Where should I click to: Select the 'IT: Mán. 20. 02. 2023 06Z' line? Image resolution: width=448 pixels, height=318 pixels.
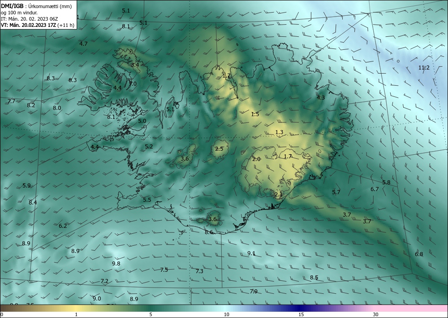30,18
